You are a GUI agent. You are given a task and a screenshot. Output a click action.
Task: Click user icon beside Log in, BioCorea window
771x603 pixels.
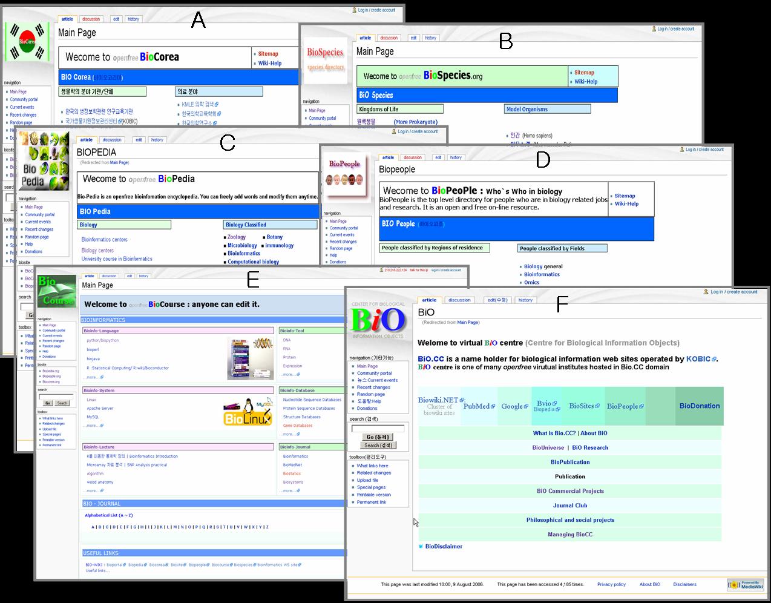point(355,10)
